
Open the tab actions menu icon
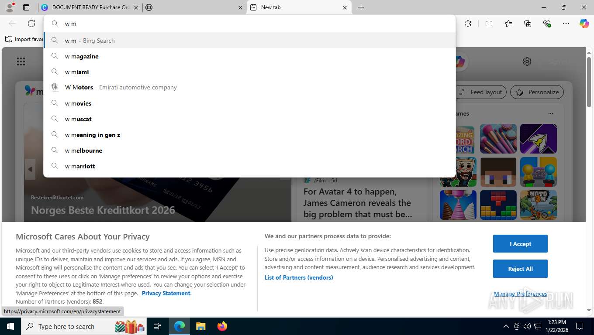pyautogui.click(x=26, y=7)
